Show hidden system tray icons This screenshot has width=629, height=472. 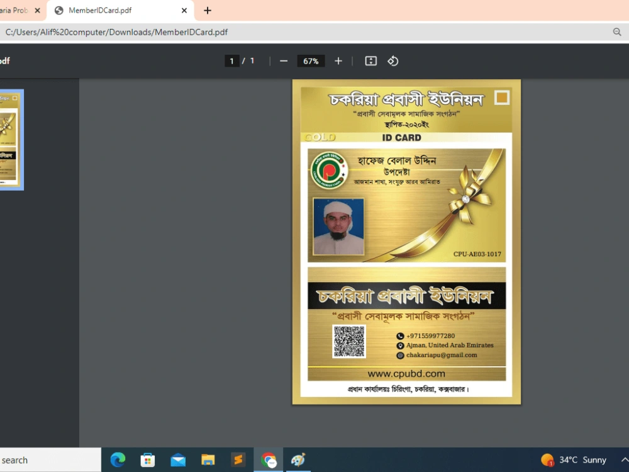point(625,460)
